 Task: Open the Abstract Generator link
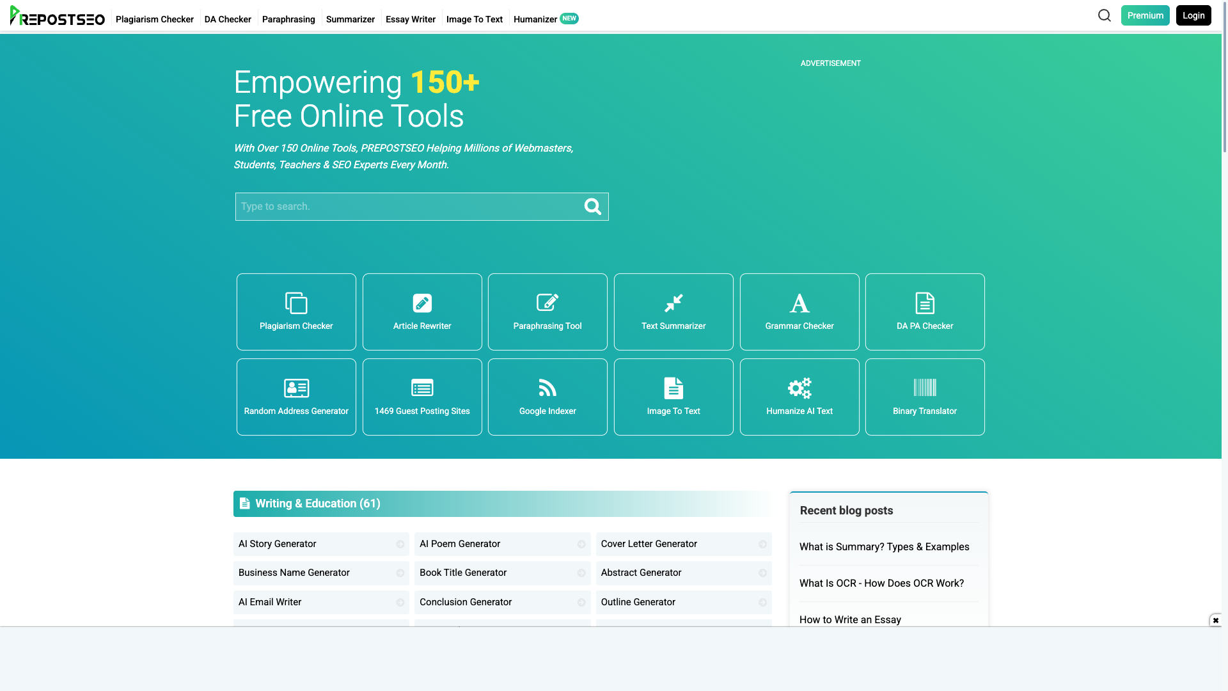pos(684,573)
